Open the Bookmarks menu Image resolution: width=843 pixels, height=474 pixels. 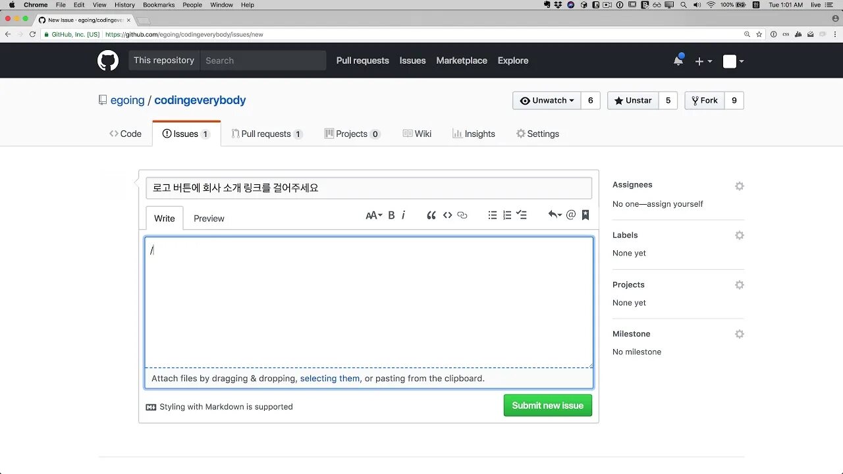[159, 5]
